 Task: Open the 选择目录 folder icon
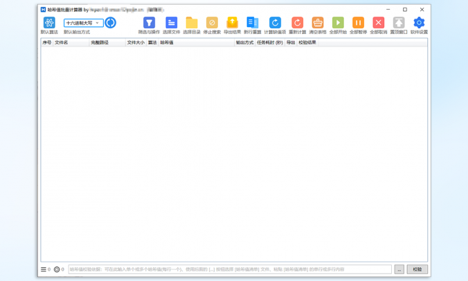(x=192, y=23)
